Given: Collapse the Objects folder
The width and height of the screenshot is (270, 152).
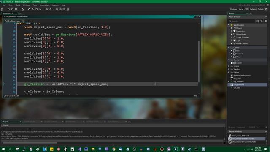Looking at the screenshot, I should [229, 47].
